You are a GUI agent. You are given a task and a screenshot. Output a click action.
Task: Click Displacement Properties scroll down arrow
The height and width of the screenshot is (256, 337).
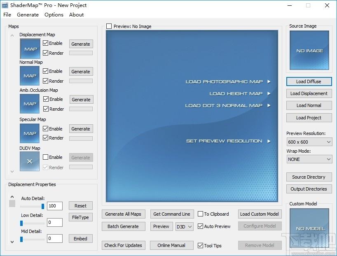tap(12, 242)
